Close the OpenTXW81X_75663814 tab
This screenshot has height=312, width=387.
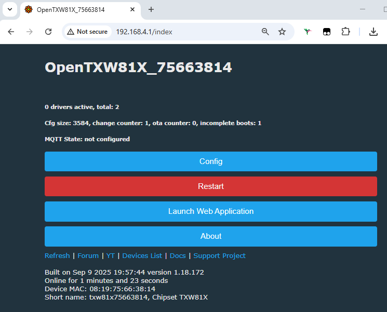coord(132,10)
